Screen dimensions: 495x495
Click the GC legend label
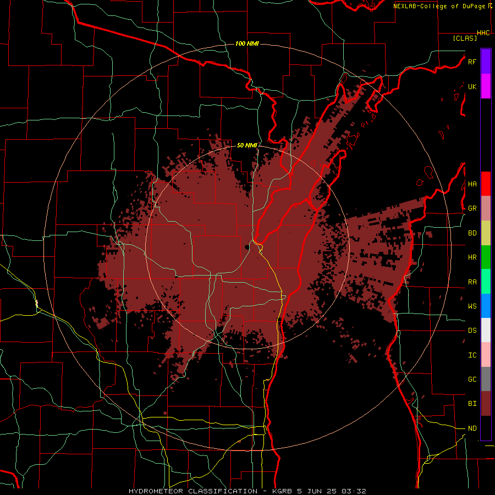472,380
